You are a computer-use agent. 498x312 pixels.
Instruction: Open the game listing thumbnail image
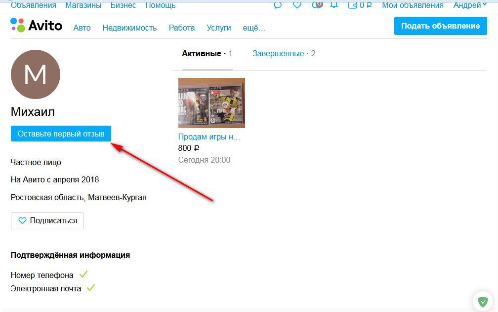coord(211,103)
